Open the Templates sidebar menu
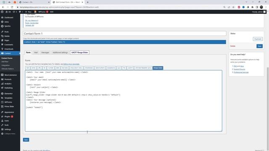Viewport: 269px width, 151px height. coord(8,98)
